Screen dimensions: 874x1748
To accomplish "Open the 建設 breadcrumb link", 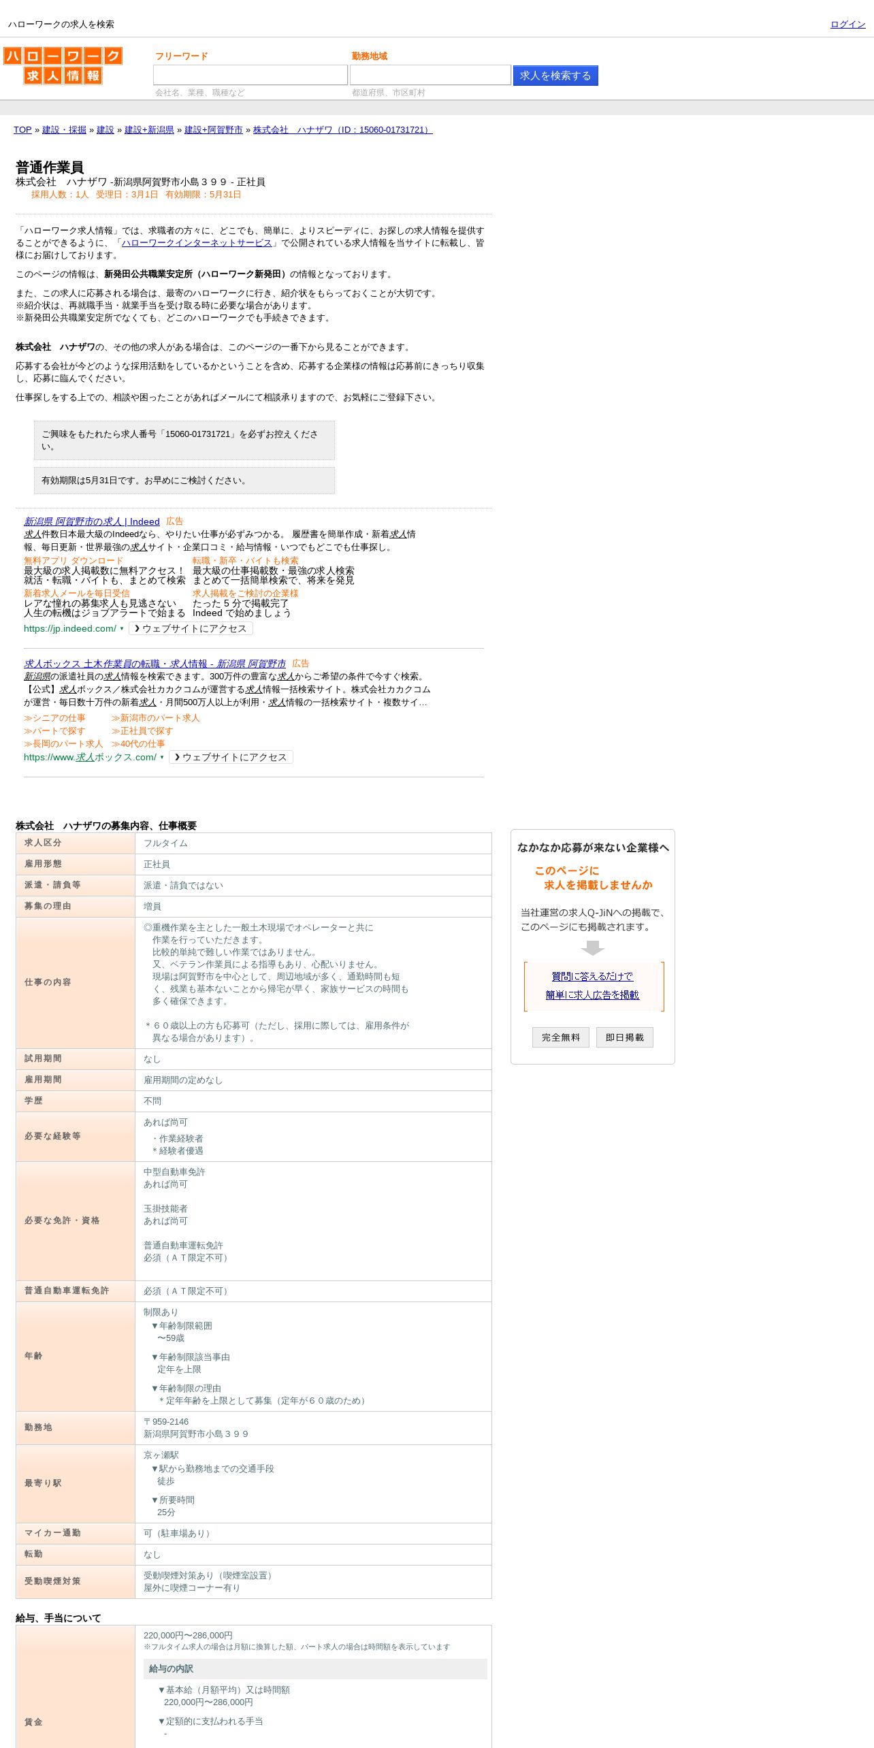I will (x=106, y=130).
